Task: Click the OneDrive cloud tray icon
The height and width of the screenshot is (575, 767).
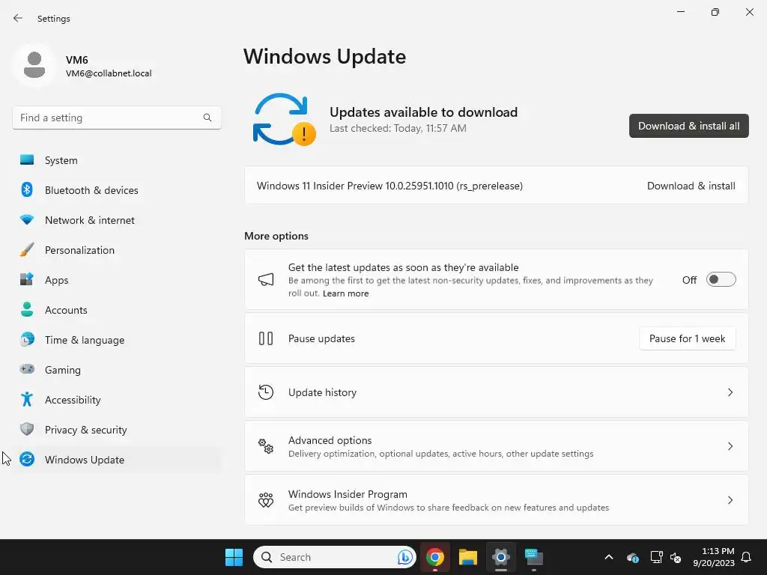Action: point(633,557)
